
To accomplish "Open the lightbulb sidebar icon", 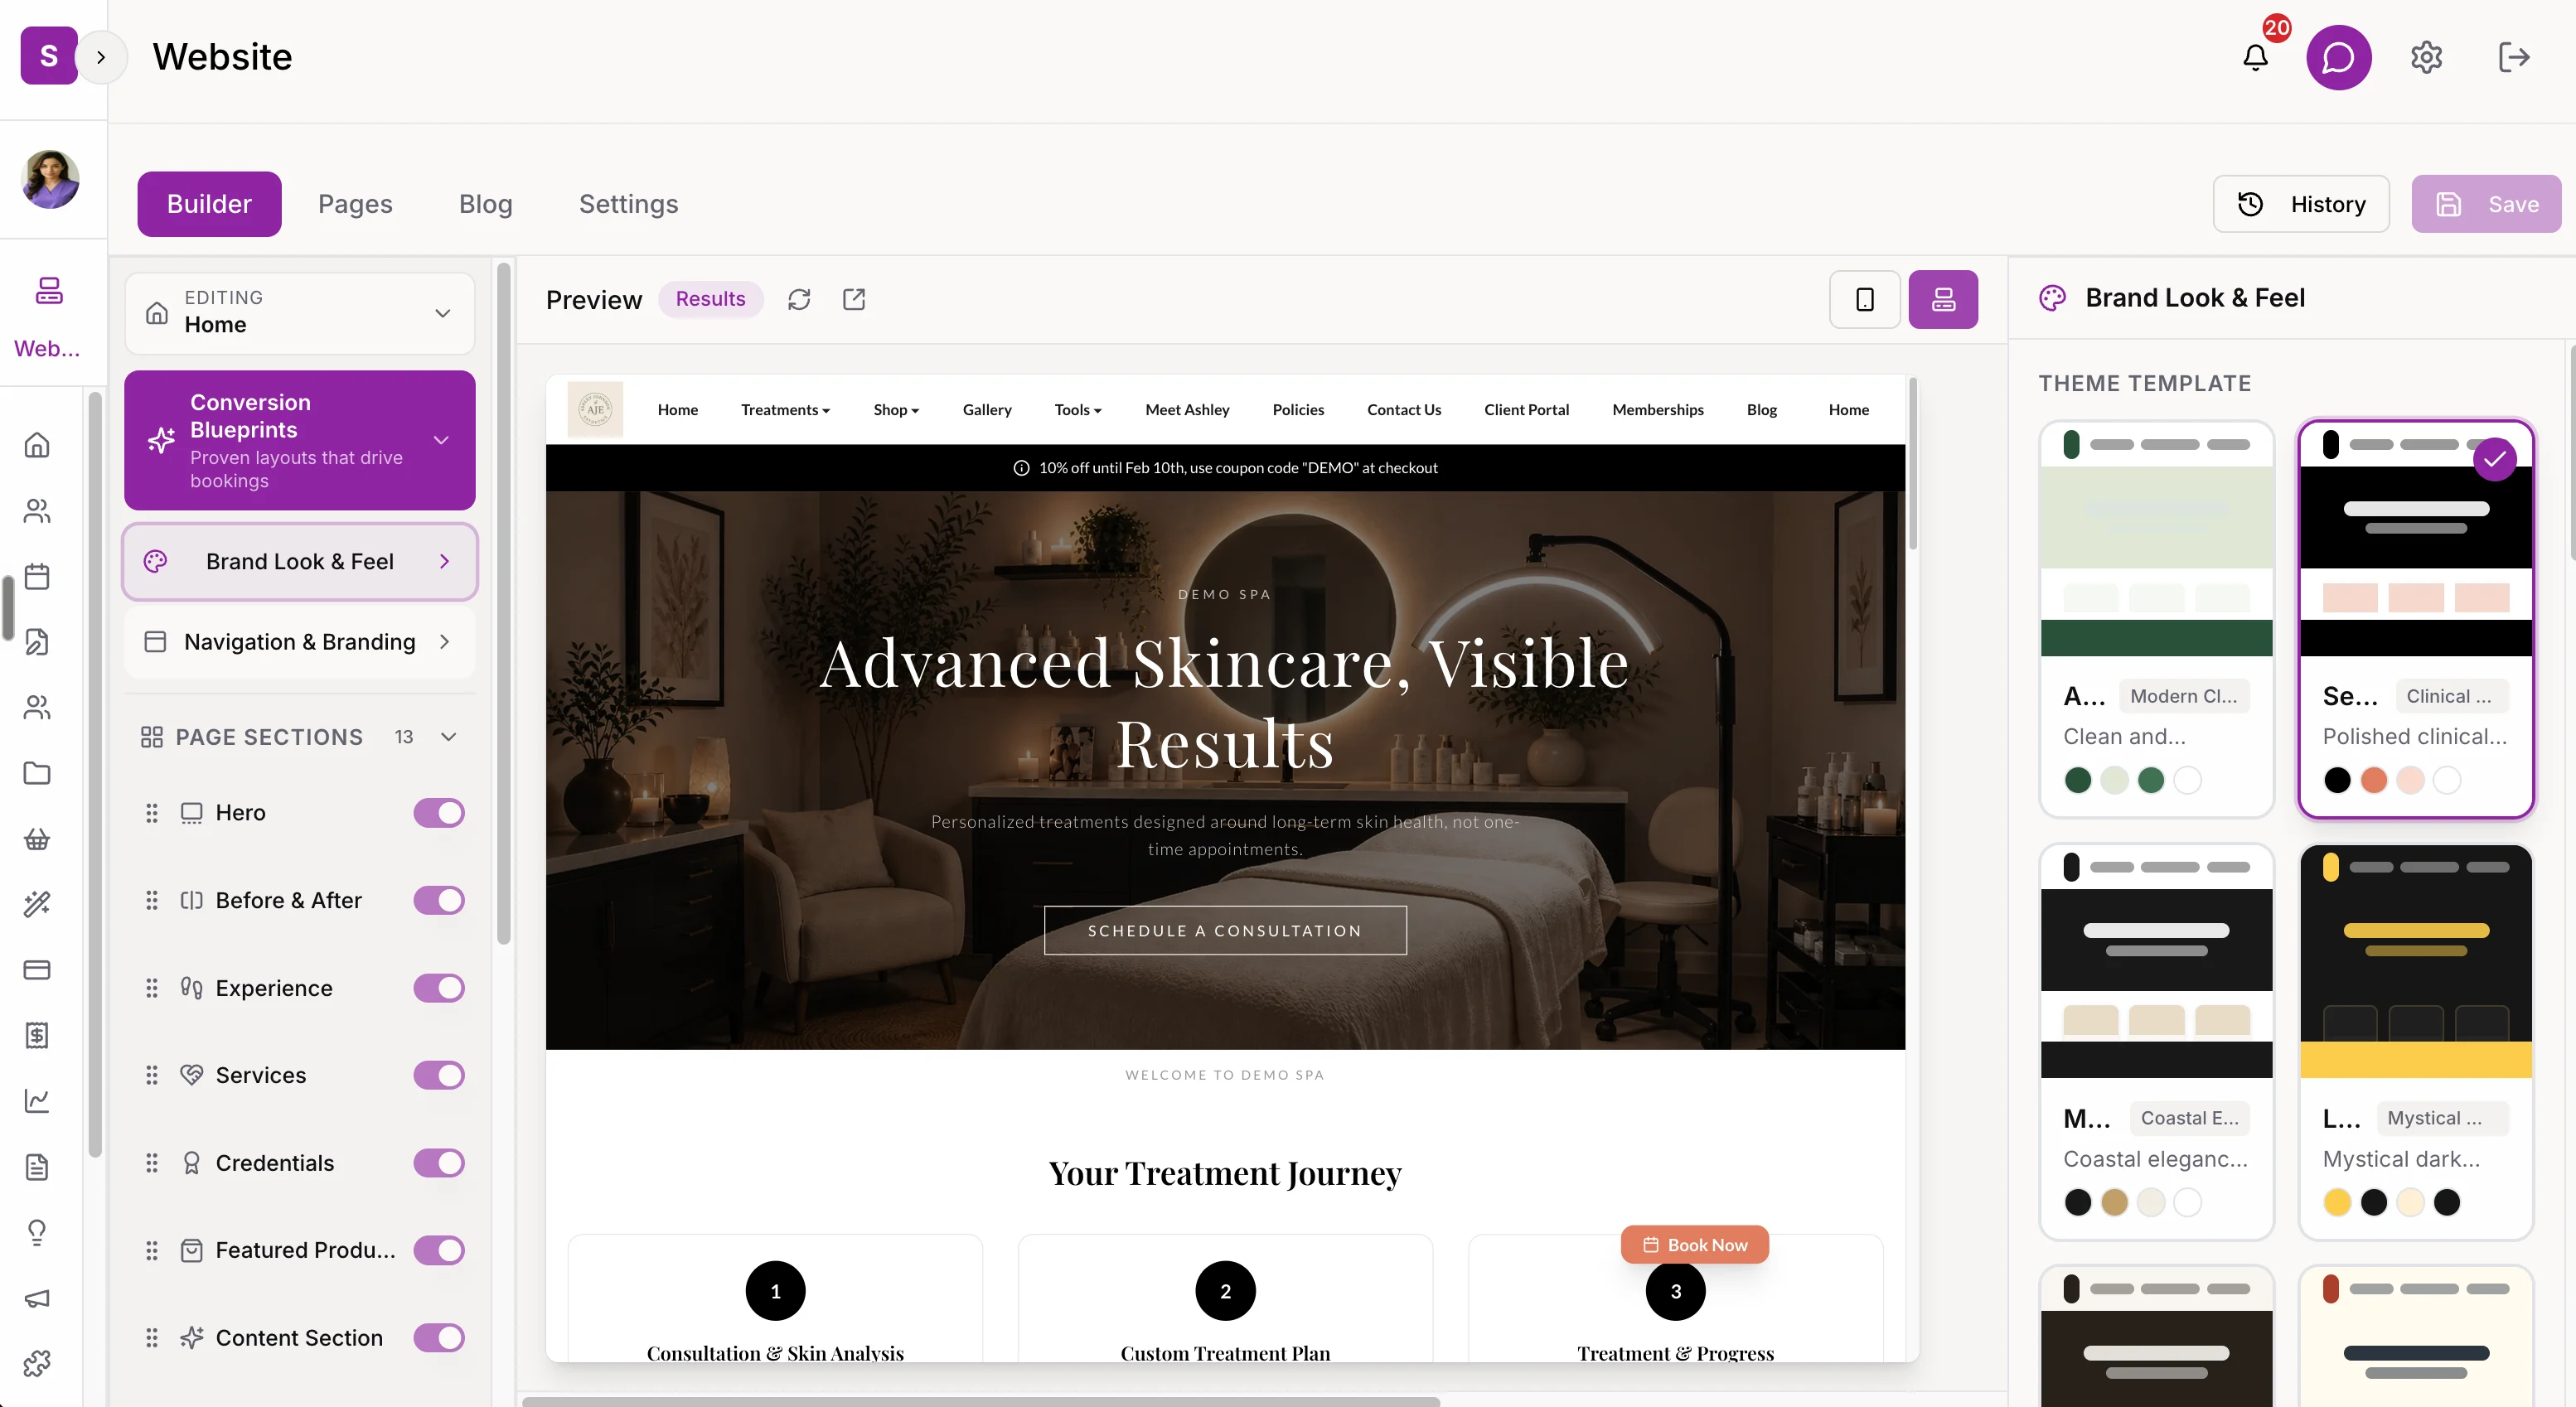I will pyautogui.click(x=37, y=1232).
